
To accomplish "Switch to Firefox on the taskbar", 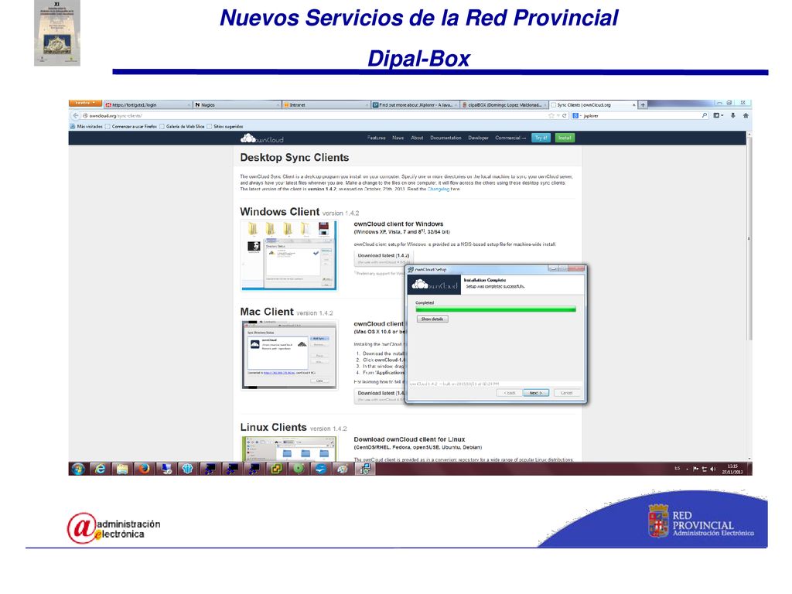I will click(x=144, y=469).
